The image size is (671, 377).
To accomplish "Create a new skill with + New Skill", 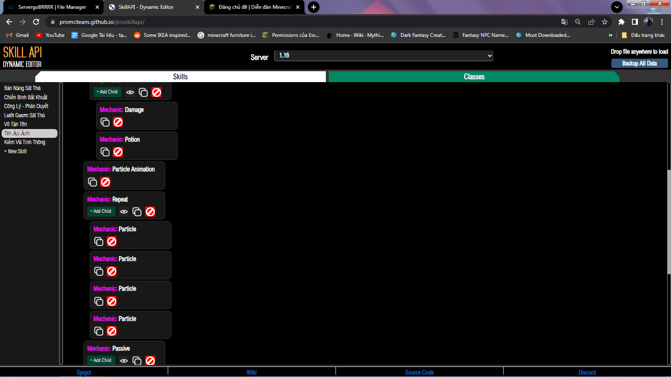I will [x=16, y=151].
